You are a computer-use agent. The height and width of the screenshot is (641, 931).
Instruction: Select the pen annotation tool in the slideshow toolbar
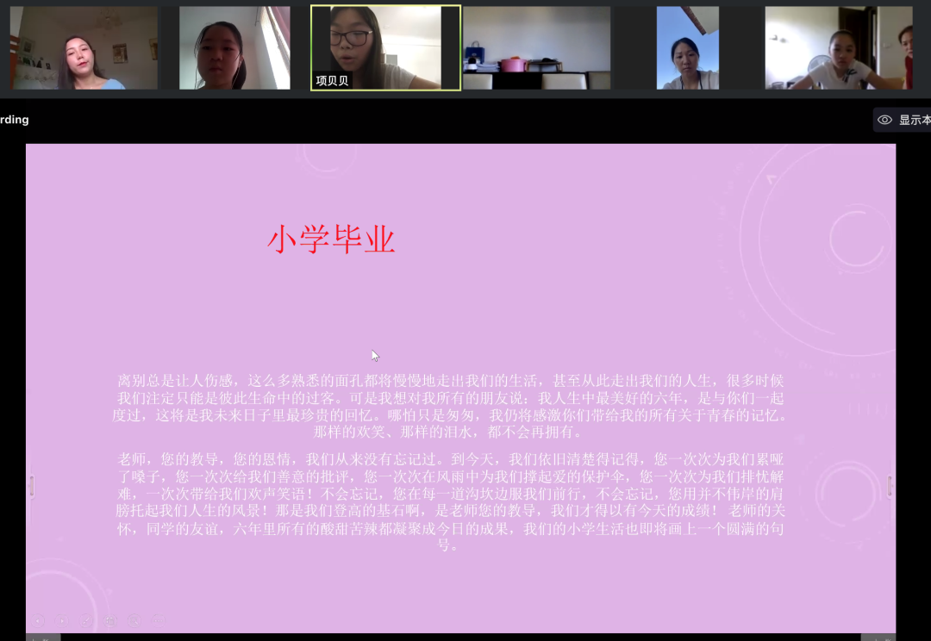[84, 620]
